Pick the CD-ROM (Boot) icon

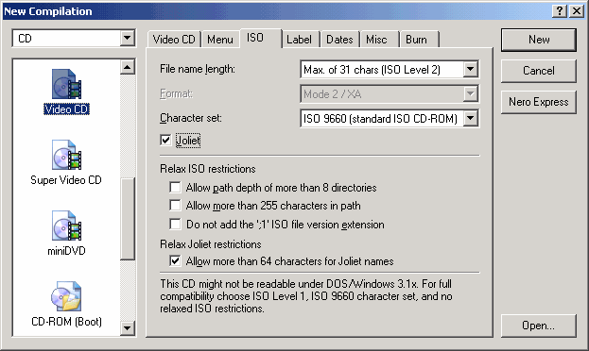click(66, 296)
